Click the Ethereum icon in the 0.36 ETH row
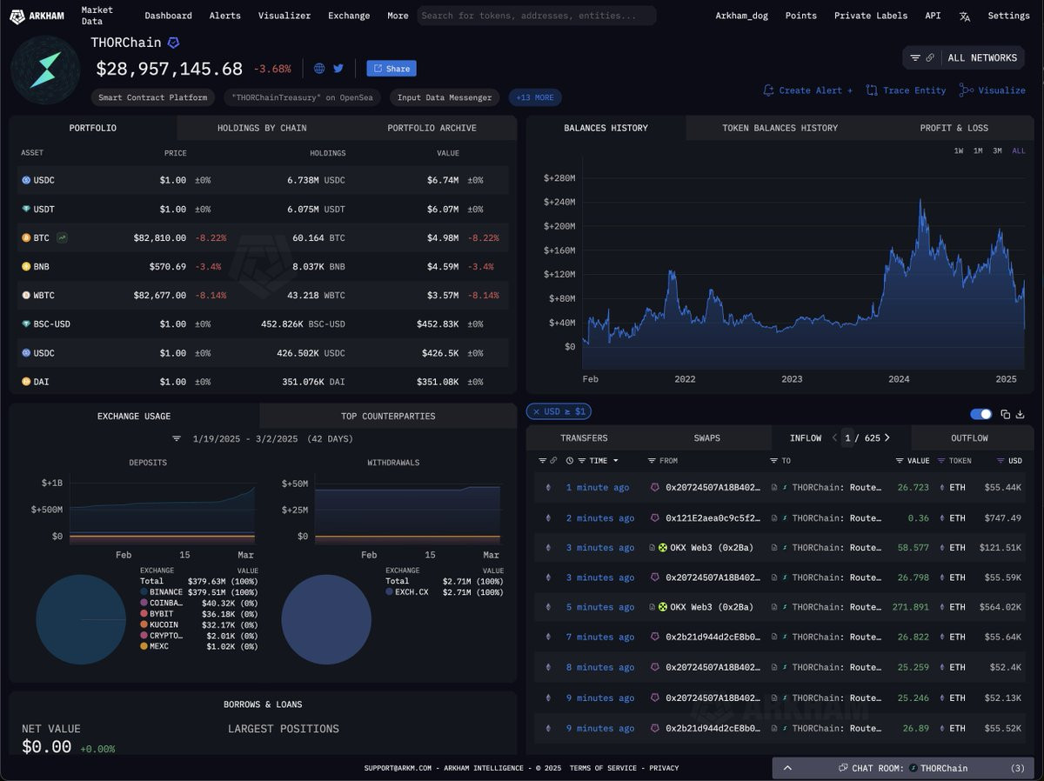The width and height of the screenshot is (1044, 781). click(548, 517)
